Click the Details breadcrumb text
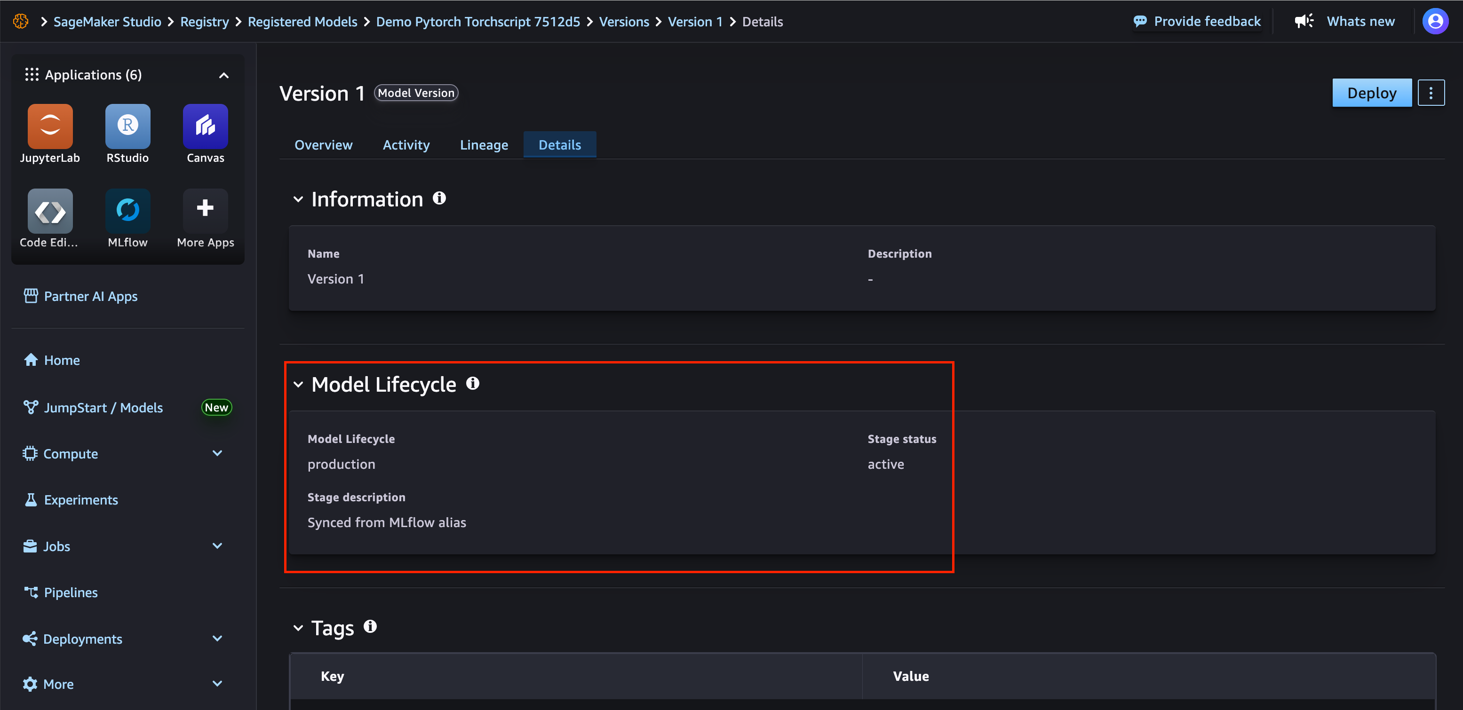Screen dimensions: 1463x710 (762, 22)
